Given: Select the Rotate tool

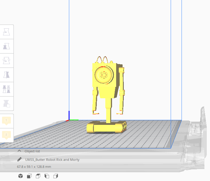Looking at the screenshot, I should [6, 61].
